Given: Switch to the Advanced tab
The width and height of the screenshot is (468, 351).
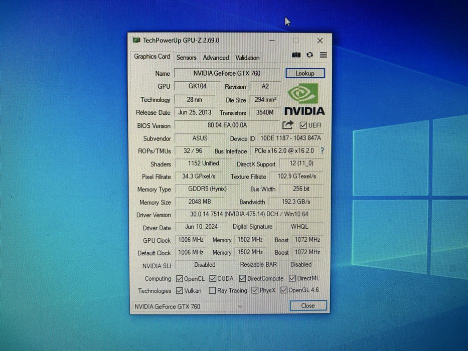Looking at the screenshot, I should tap(216, 58).
